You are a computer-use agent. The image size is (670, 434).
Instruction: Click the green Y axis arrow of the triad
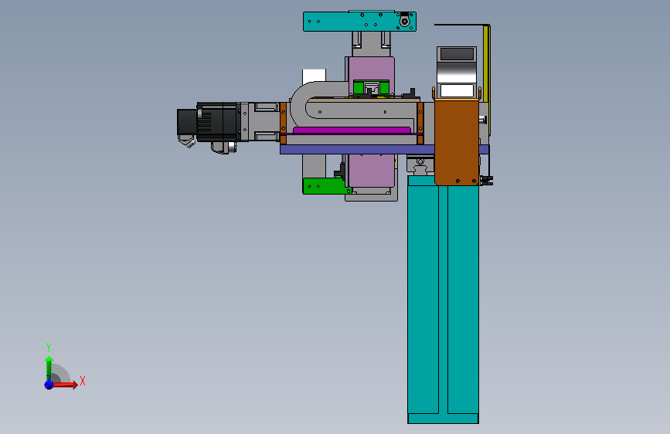coord(49,368)
